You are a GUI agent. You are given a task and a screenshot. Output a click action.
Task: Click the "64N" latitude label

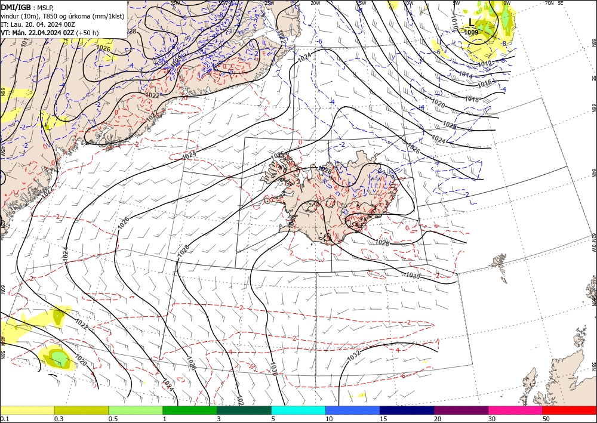tap(593, 173)
